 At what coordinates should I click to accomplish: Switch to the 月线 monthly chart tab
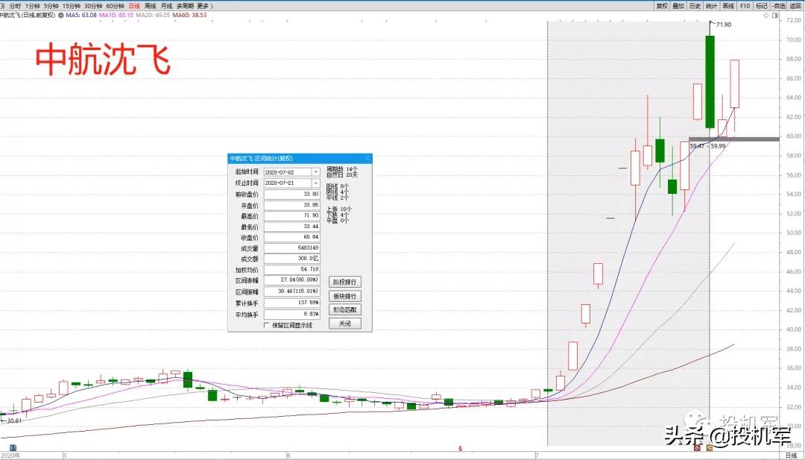166,6
